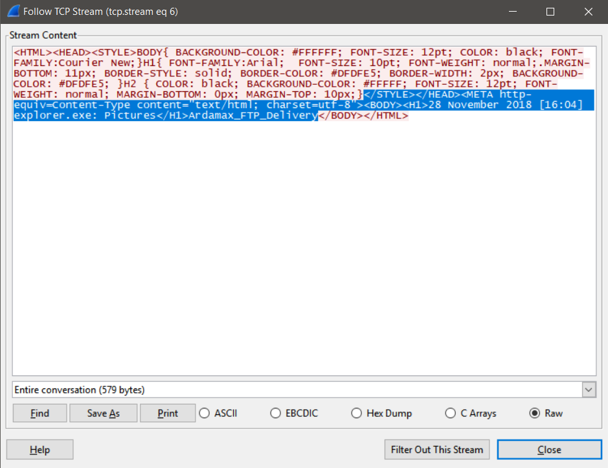Click the conversation dropdown arrow
The width and height of the screenshot is (608, 468).
[589, 390]
